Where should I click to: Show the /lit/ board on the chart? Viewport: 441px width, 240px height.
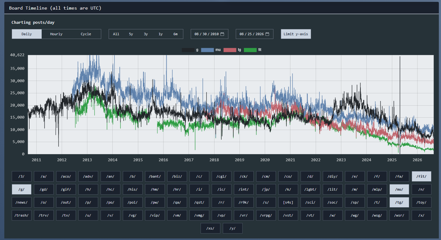point(332,189)
